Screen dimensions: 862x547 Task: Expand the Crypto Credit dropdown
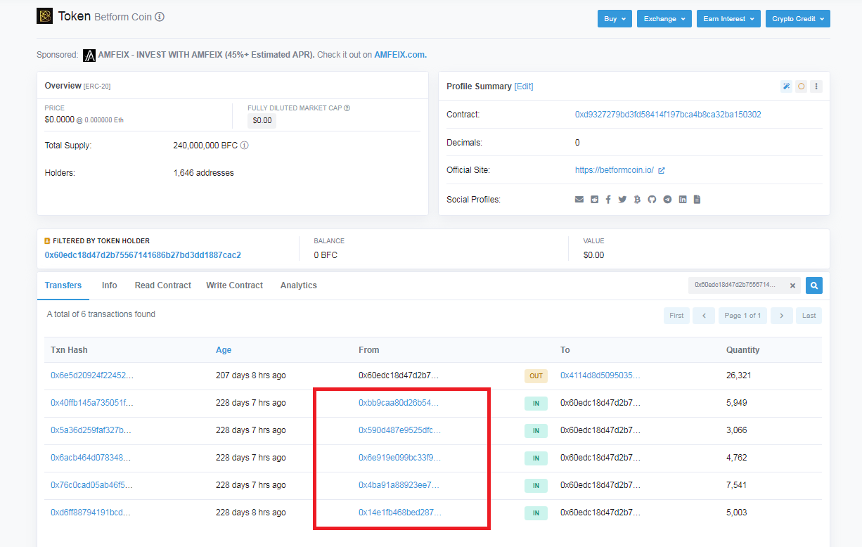[x=798, y=19]
